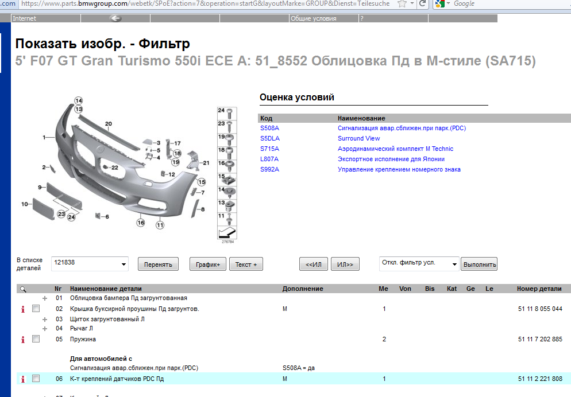This screenshot has width=571, height=397.
Task: Expand row 03 Щиток загрунтованный Л
Action: [x=45, y=320]
